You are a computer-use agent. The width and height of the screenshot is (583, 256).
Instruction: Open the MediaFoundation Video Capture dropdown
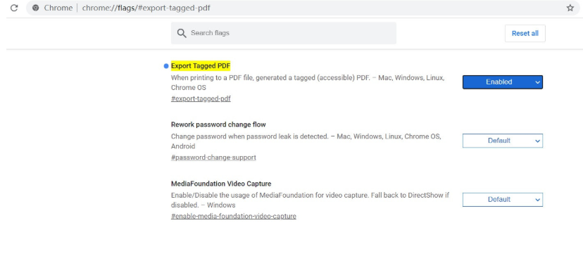pyautogui.click(x=502, y=200)
